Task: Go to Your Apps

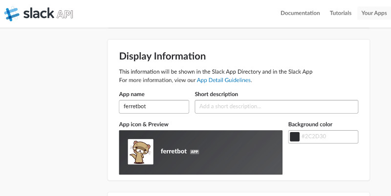Action: coord(374,13)
